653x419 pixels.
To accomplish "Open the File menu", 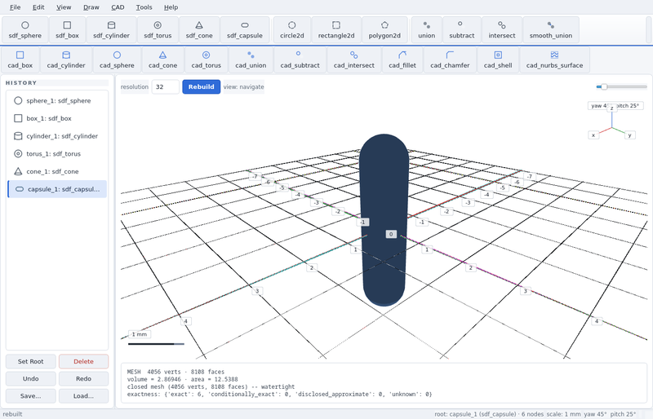I will (15, 7).
